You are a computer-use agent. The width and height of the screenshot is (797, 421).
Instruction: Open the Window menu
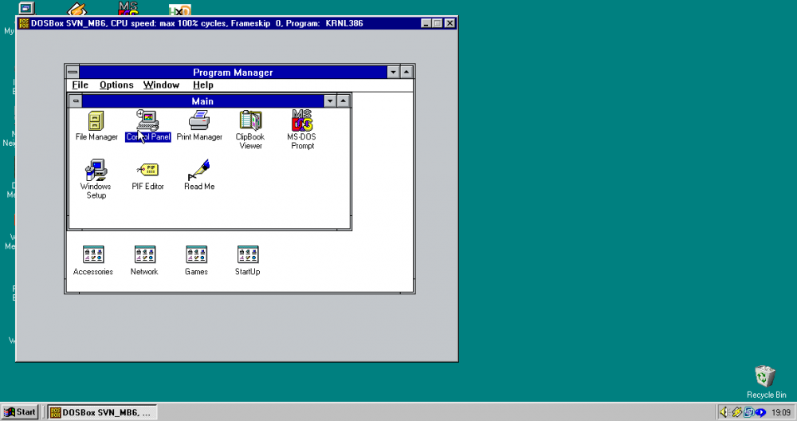(161, 85)
